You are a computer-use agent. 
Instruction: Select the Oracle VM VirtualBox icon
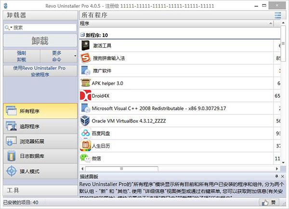[x=85, y=121]
